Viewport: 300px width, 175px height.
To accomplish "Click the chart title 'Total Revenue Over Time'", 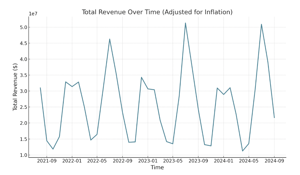I will [x=157, y=12].
